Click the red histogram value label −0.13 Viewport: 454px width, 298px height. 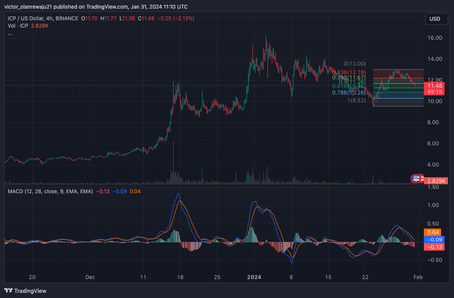[434, 247]
